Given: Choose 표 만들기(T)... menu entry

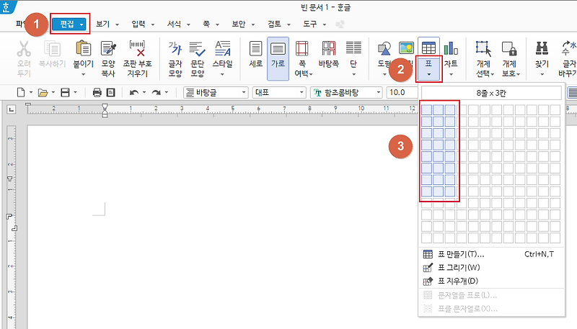Looking at the screenshot, I should (491, 254).
